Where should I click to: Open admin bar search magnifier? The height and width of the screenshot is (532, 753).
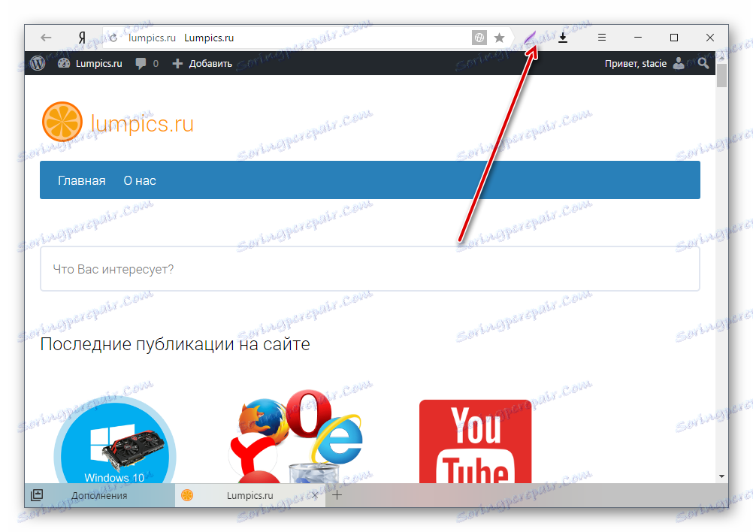pos(703,63)
